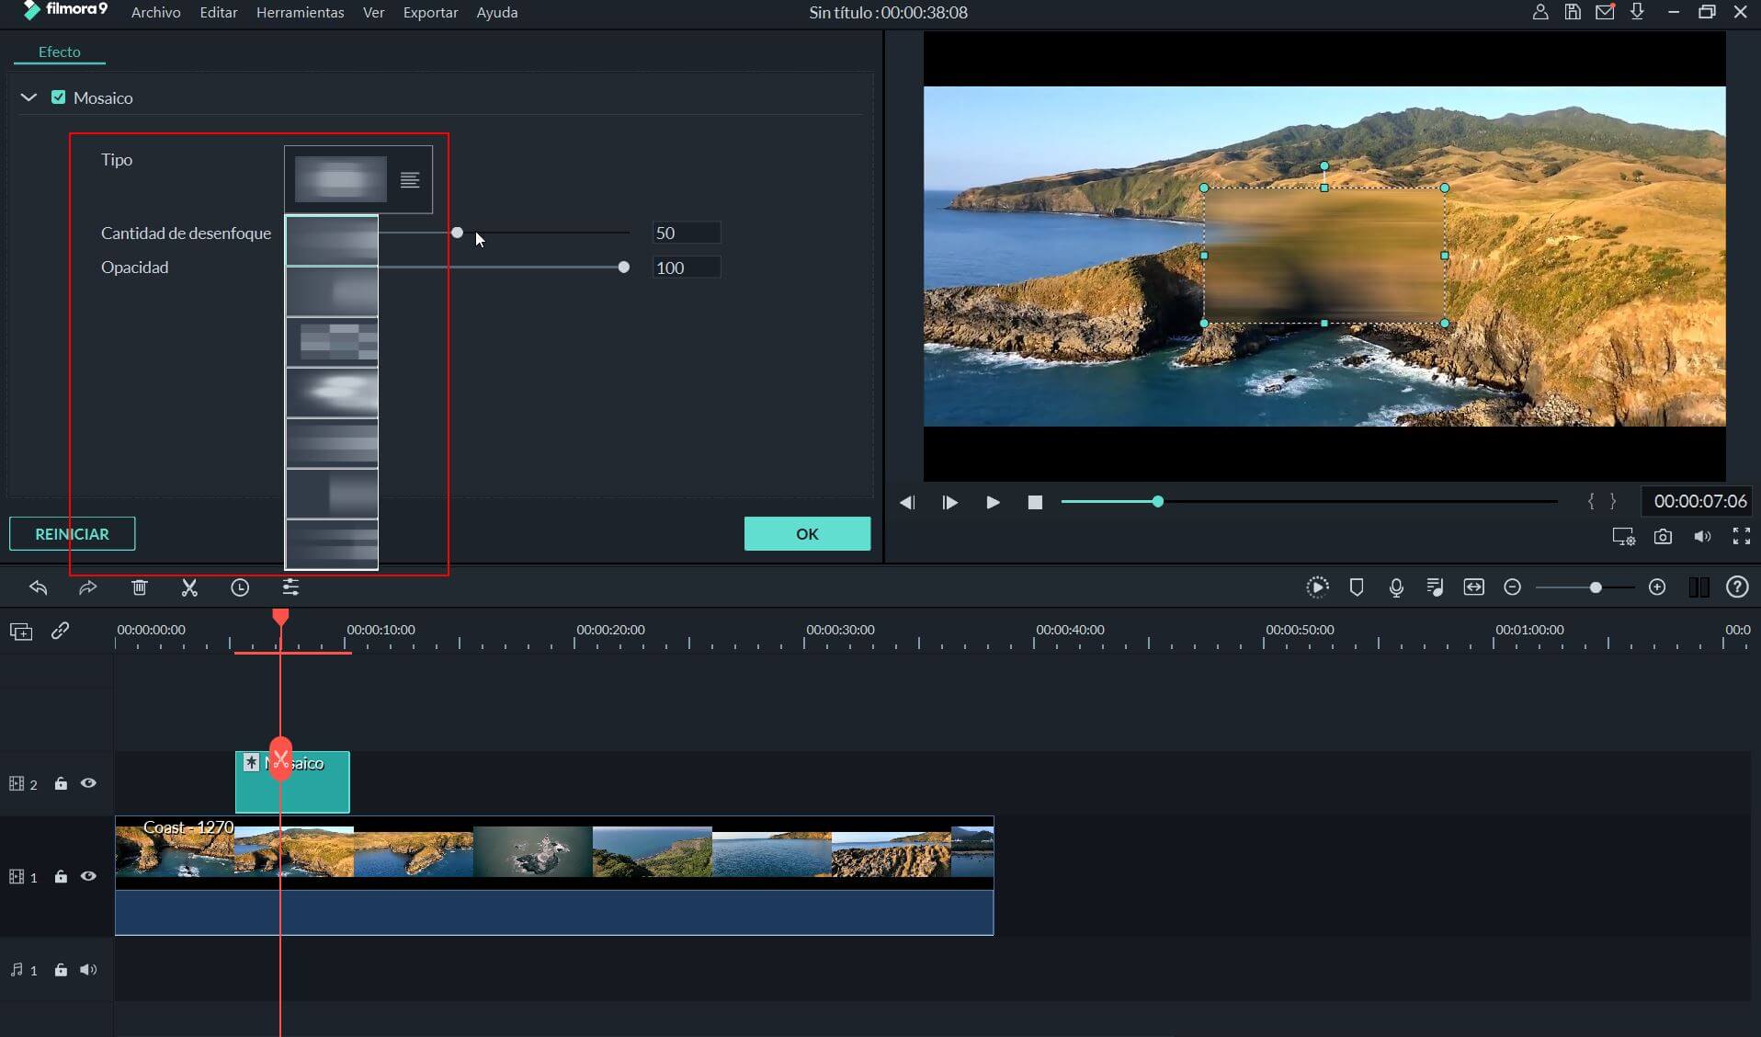
Task: Click the Opacidad slider handle
Action: [624, 268]
